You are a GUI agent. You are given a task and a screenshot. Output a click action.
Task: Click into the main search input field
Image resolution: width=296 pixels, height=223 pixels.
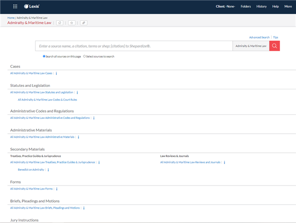(x=134, y=46)
